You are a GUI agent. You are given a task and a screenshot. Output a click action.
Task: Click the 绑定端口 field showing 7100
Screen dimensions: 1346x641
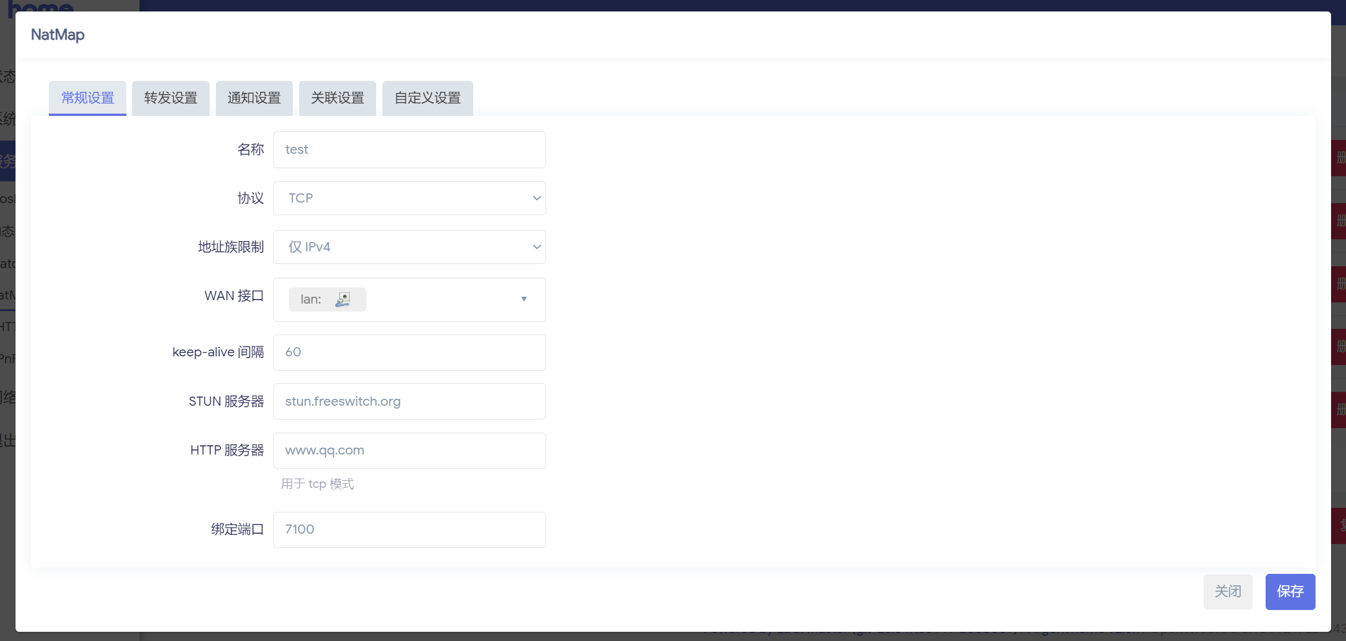(x=409, y=530)
